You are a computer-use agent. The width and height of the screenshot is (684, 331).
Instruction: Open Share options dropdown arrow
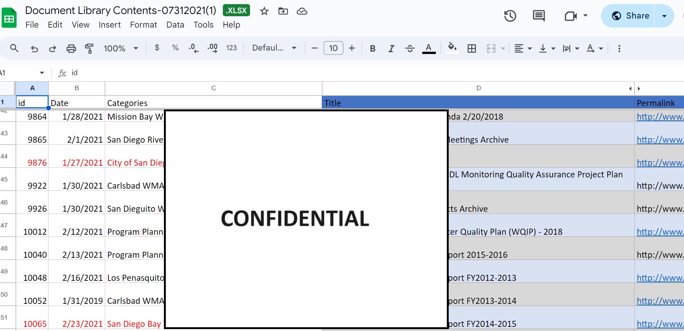point(664,16)
